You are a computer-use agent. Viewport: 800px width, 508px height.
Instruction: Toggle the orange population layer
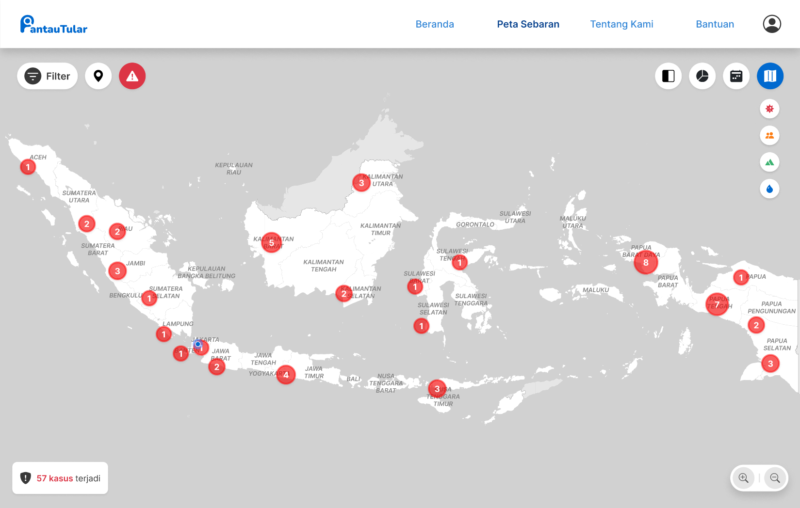[x=769, y=135]
